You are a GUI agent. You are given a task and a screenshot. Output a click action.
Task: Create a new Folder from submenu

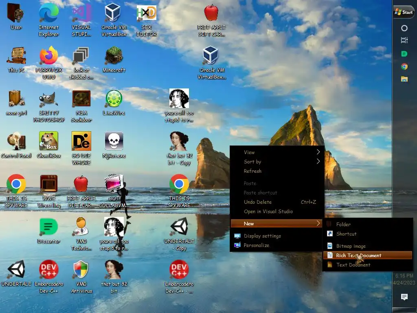click(368, 225)
